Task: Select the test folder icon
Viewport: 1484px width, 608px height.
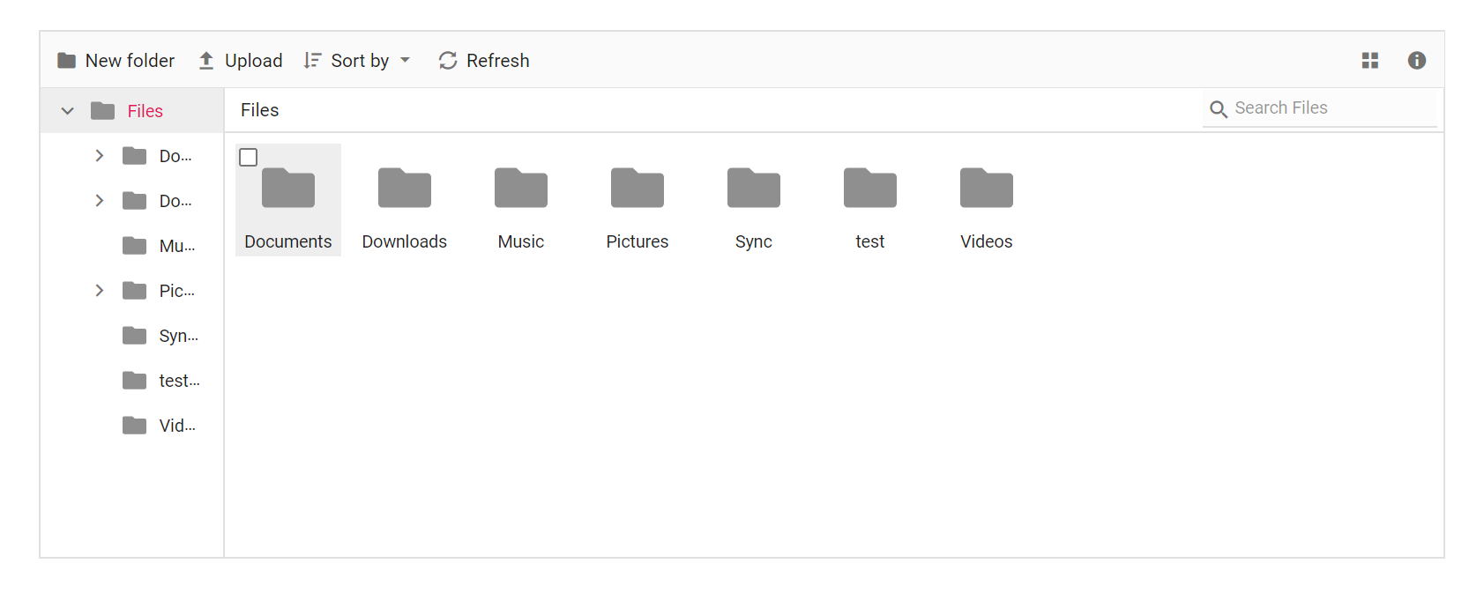Action: (870, 188)
